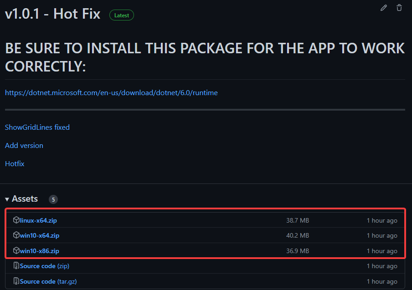Download linux-x64.zip asset
412x290 pixels.
[38, 220]
